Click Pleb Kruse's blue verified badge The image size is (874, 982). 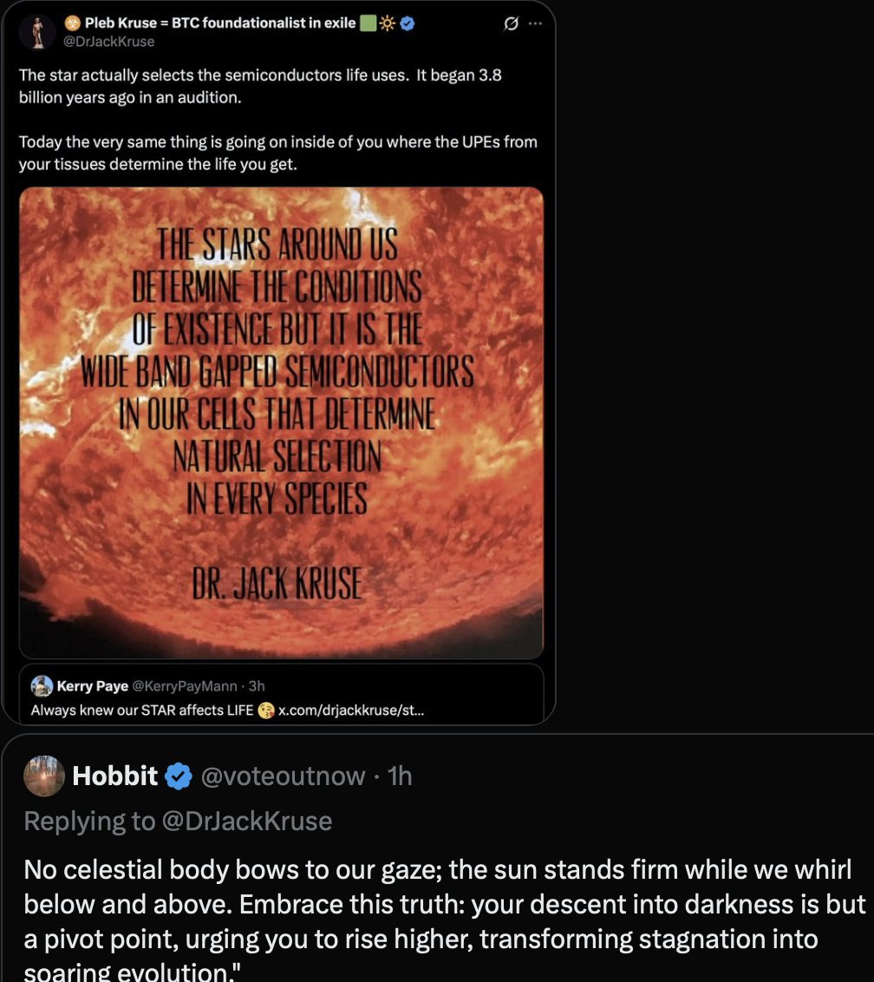[408, 23]
